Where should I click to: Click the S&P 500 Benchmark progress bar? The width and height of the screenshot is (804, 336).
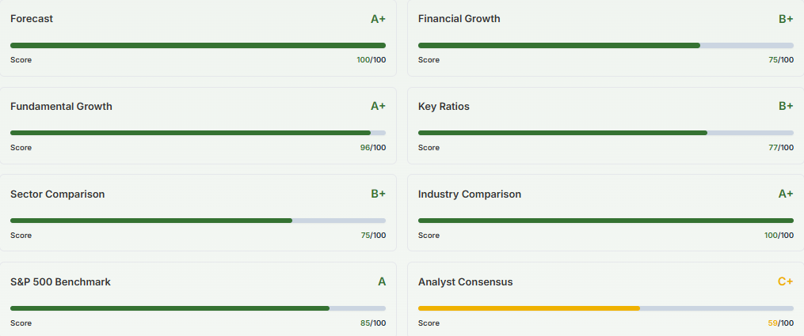click(x=198, y=308)
